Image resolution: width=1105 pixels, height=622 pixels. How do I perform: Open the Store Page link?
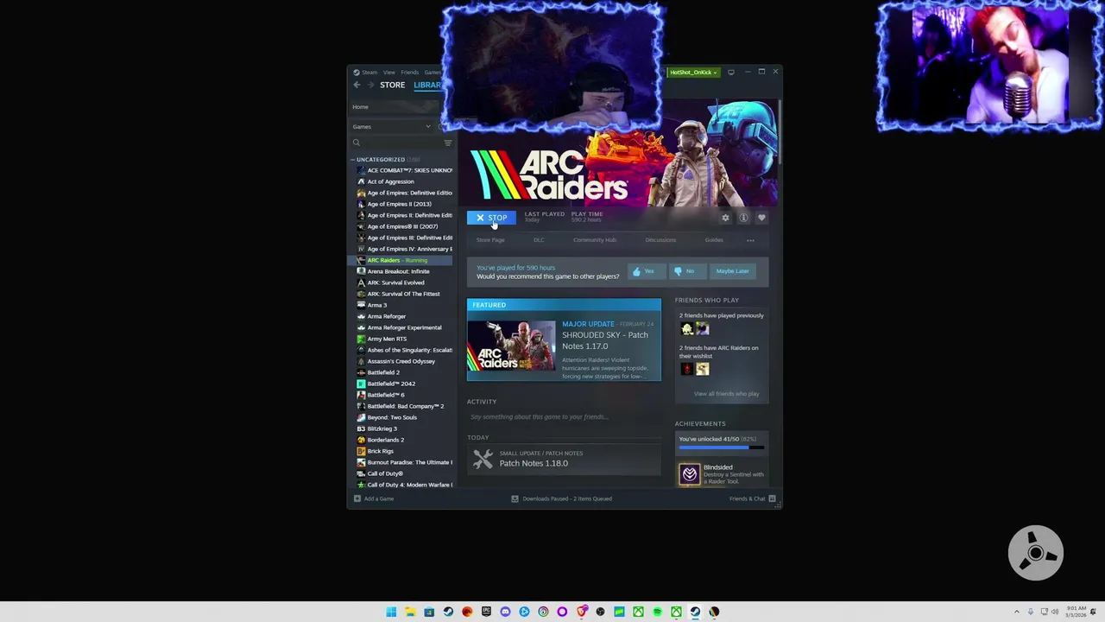(490, 240)
